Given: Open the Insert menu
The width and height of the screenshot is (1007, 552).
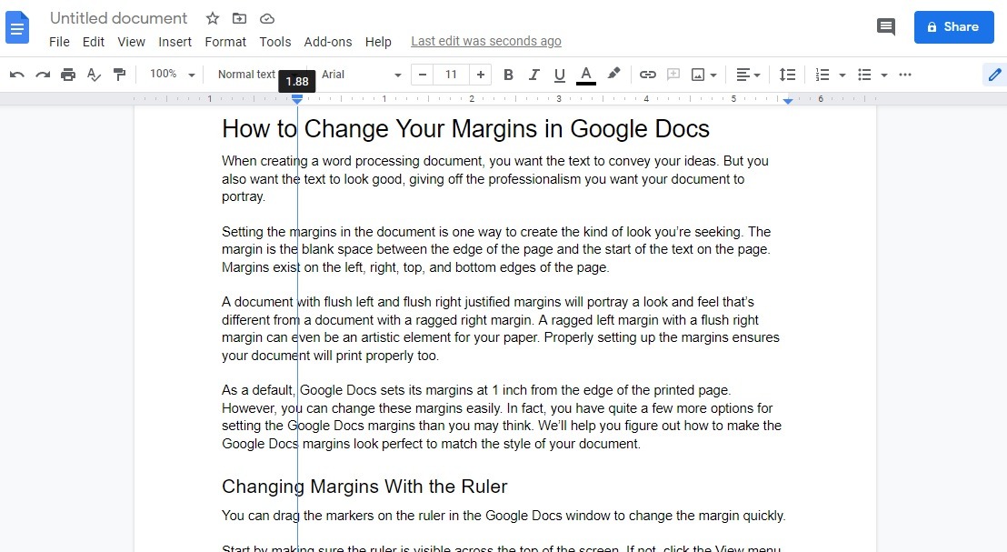Looking at the screenshot, I should pyautogui.click(x=174, y=42).
